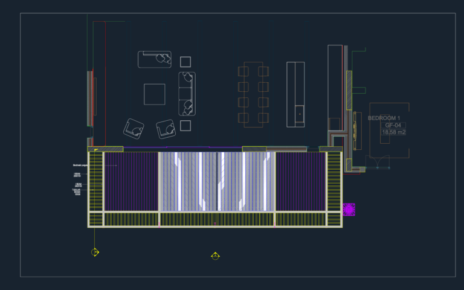Select the bottom-right dining chair

(263, 118)
